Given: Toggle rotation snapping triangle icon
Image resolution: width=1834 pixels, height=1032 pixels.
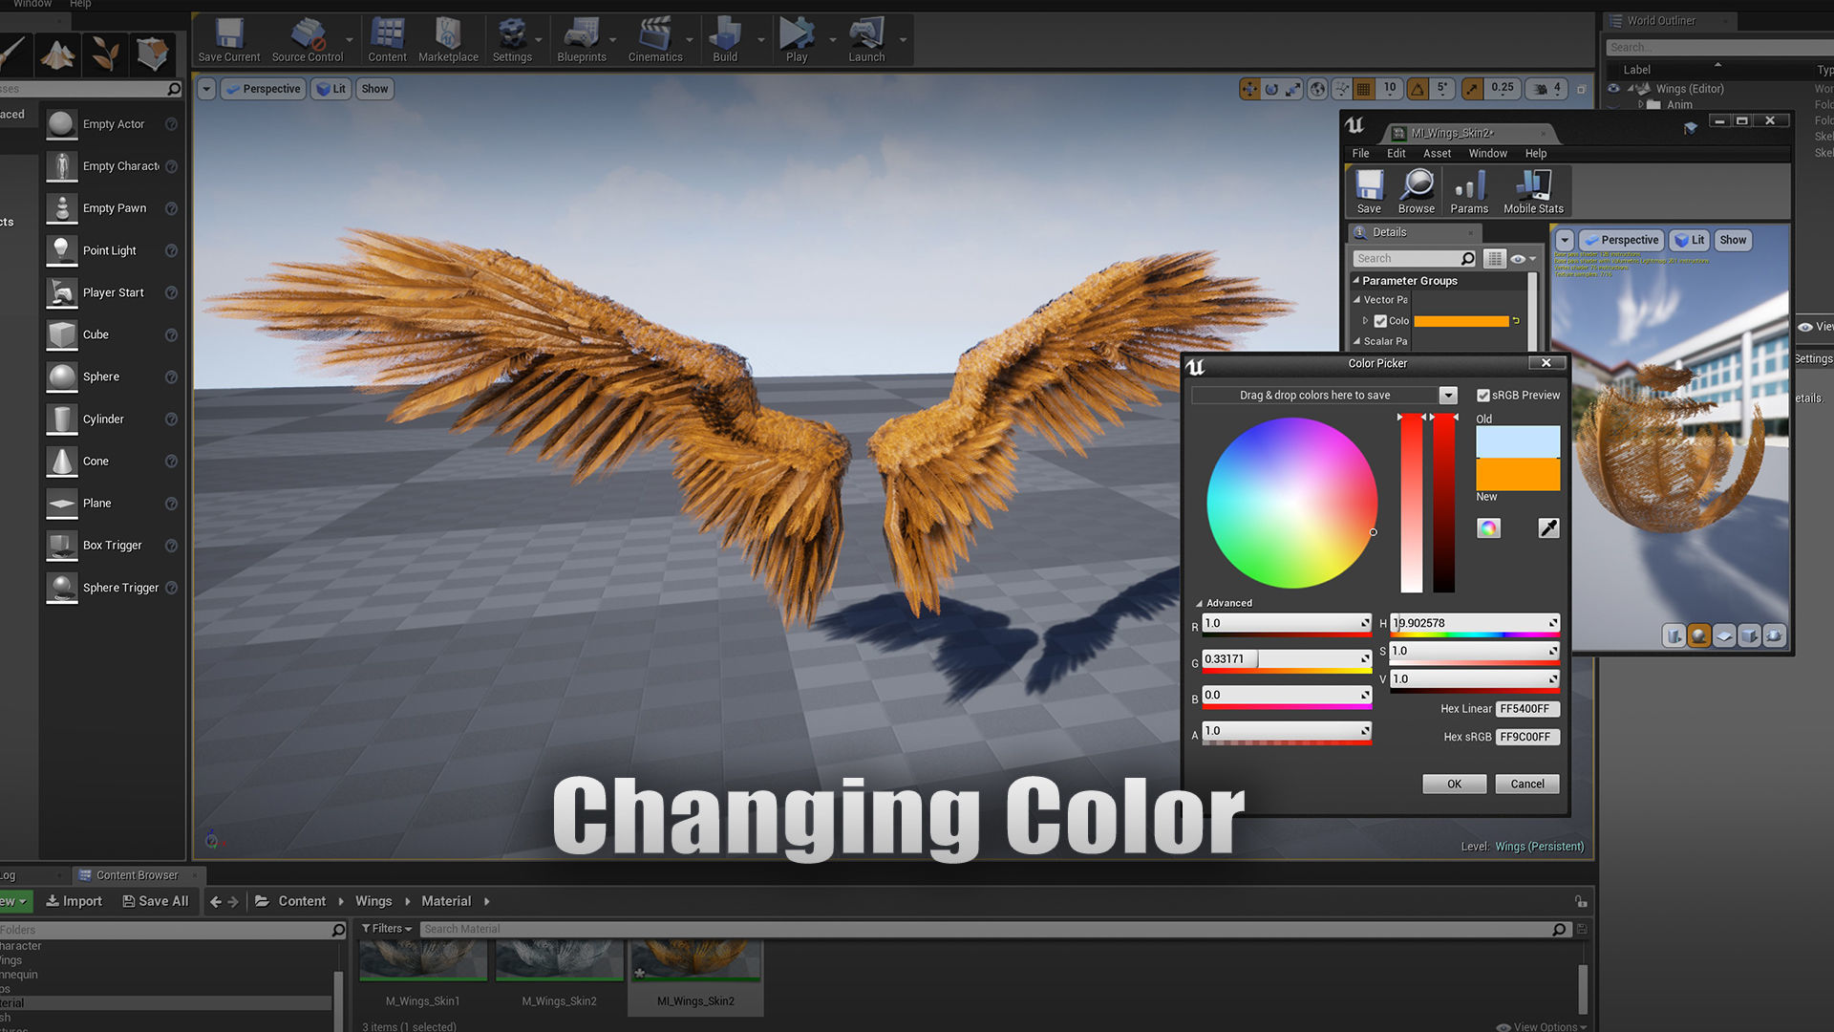Looking at the screenshot, I should coord(1418,89).
